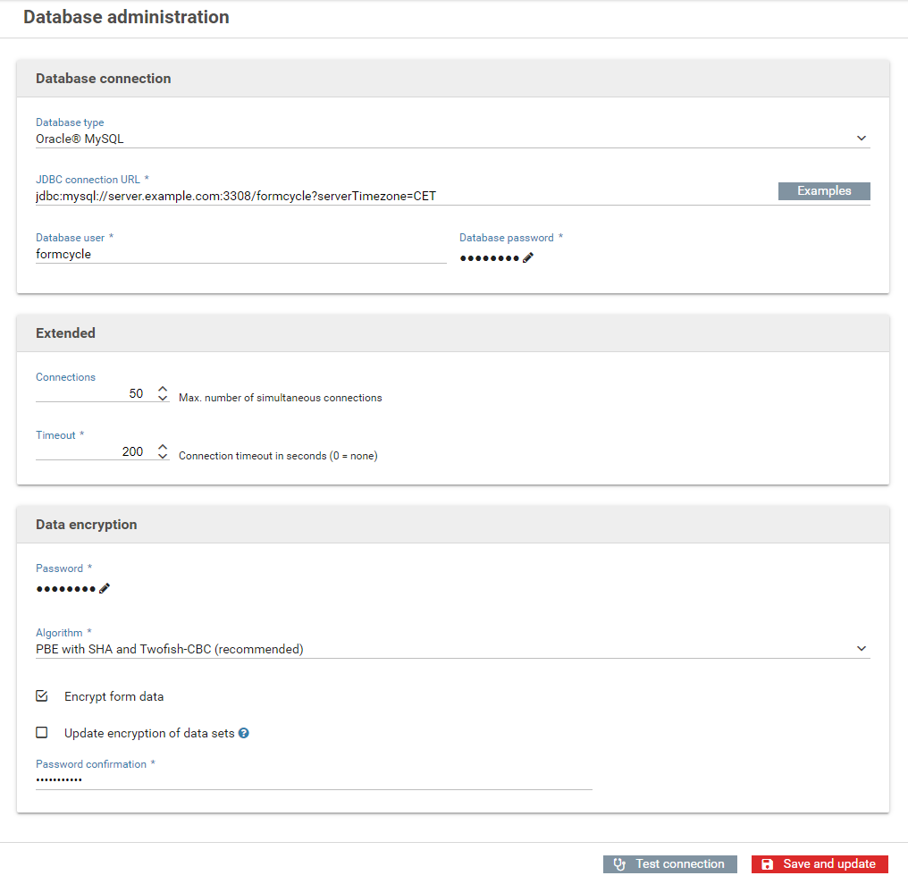
Task: Decrease the Connections value with down arrow
Action: (x=163, y=398)
